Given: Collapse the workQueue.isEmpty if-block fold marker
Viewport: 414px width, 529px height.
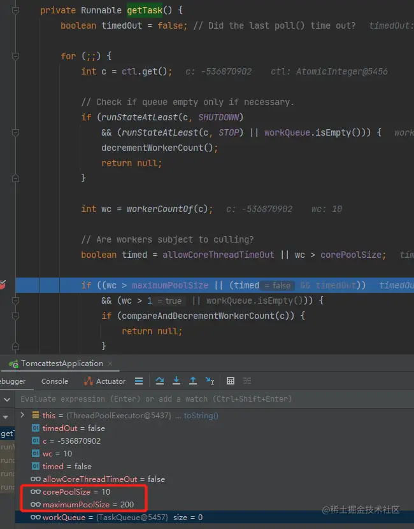Looking at the screenshot, I should [x=15, y=132].
